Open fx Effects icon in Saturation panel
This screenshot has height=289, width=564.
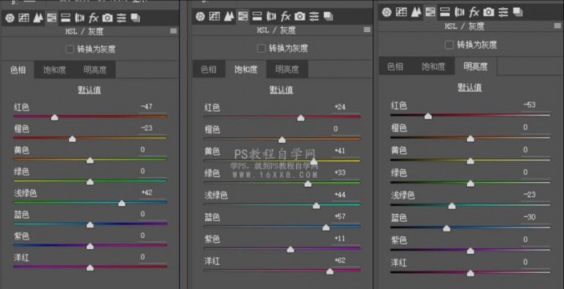point(286,16)
